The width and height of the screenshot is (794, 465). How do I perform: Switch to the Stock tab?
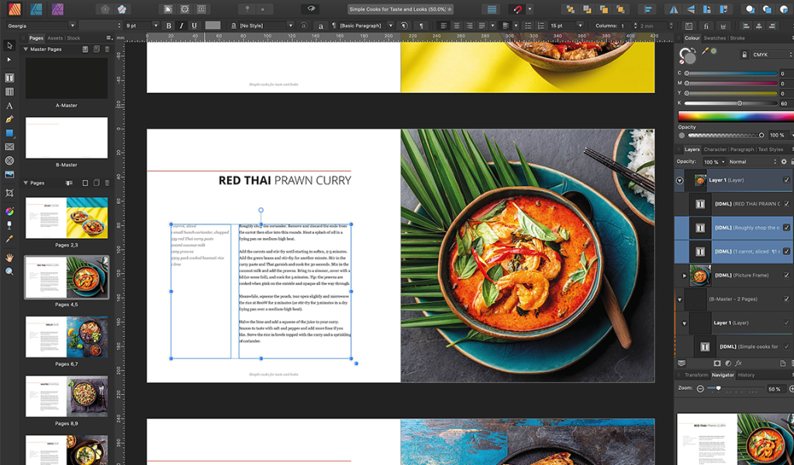(74, 38)
